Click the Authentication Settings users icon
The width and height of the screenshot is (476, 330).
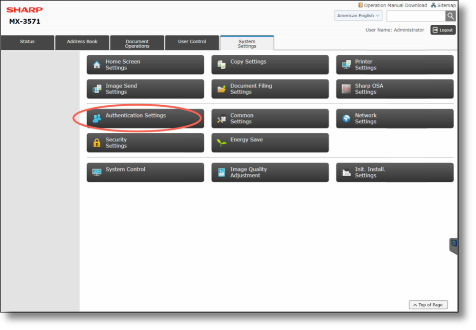97,119
